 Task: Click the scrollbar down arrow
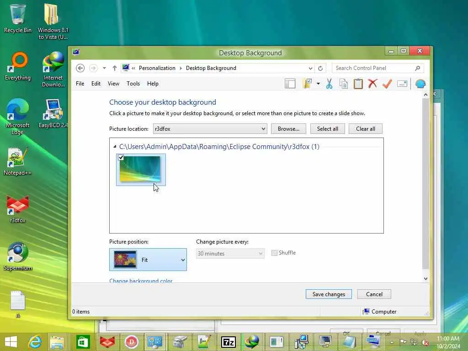[x=425, y=278]
